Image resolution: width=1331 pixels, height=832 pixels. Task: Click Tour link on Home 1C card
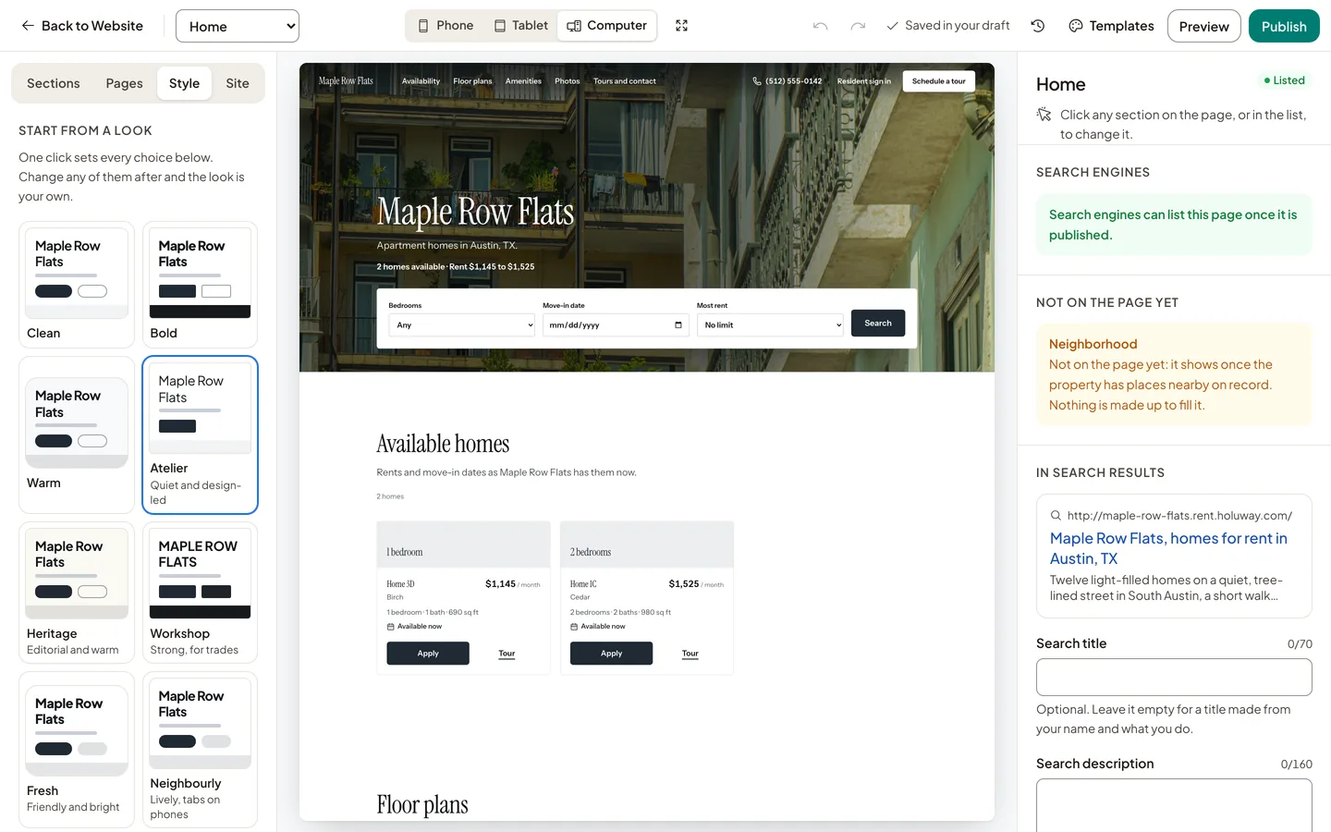(690, 654)
